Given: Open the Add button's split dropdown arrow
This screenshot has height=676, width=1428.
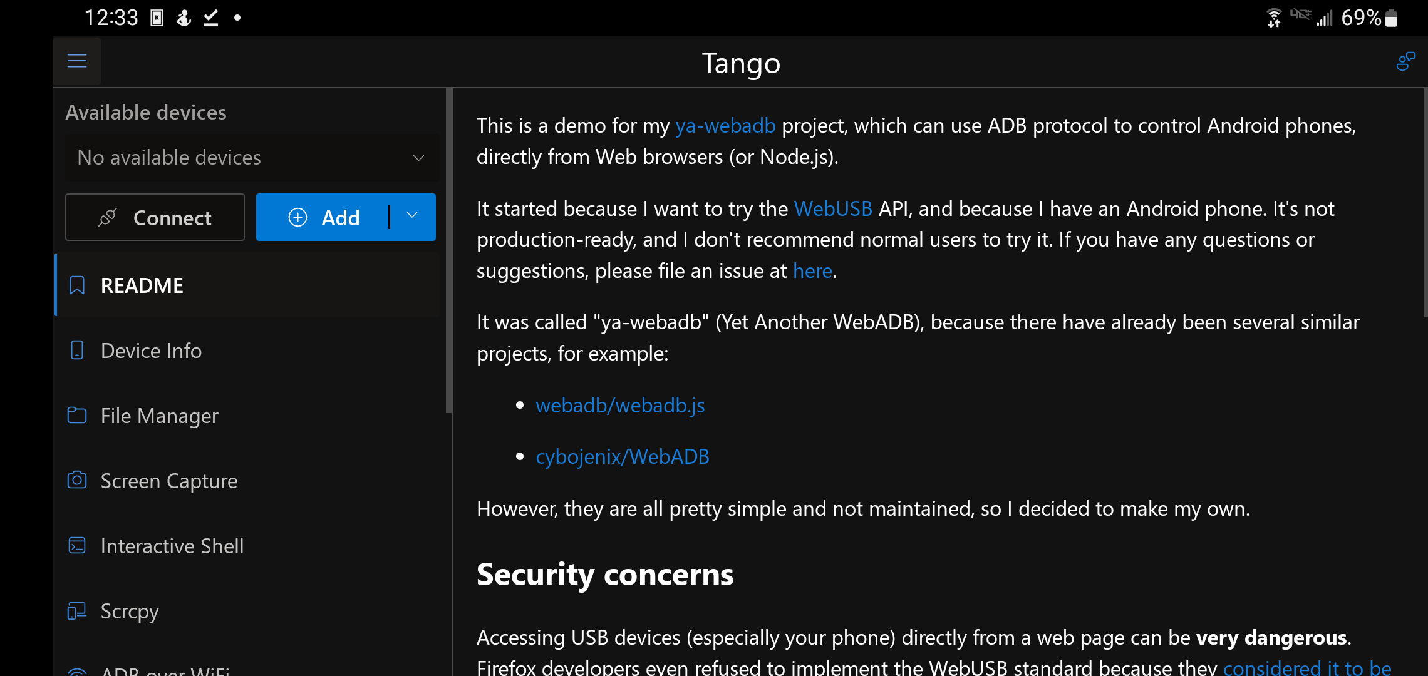Looking at the screenshot, I should pos(411,217).
